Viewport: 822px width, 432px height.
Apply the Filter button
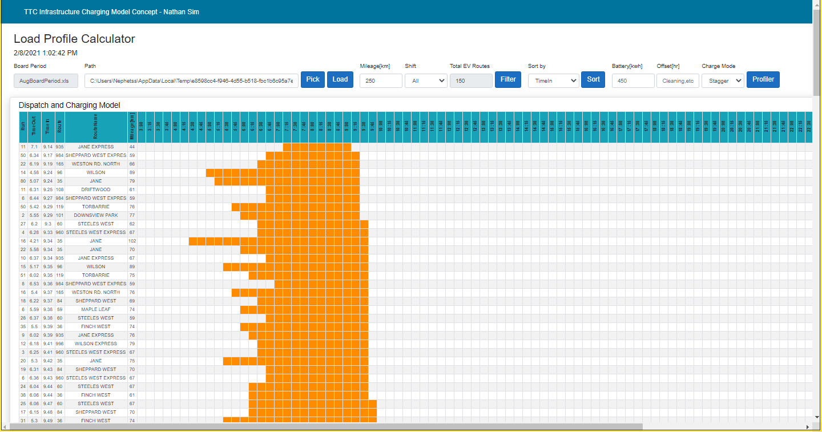pos(507,80)
